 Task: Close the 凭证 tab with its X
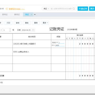click(31, 15)
